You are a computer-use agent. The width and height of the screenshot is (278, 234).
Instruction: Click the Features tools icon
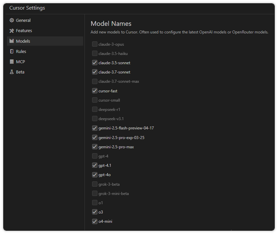[12, 31]
